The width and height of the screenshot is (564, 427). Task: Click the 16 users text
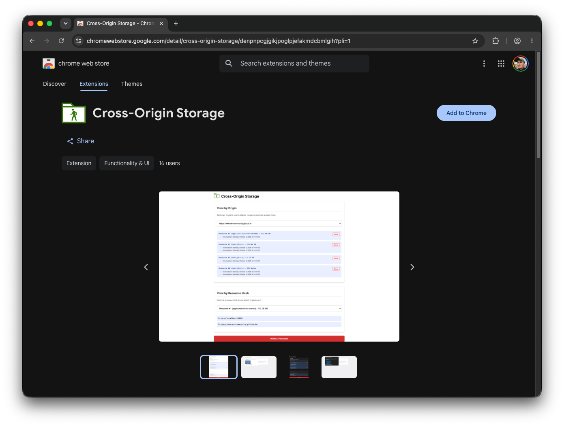coord(169,163)
